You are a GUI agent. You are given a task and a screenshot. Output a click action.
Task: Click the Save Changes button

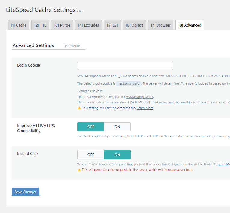click(x=26, y=192)
